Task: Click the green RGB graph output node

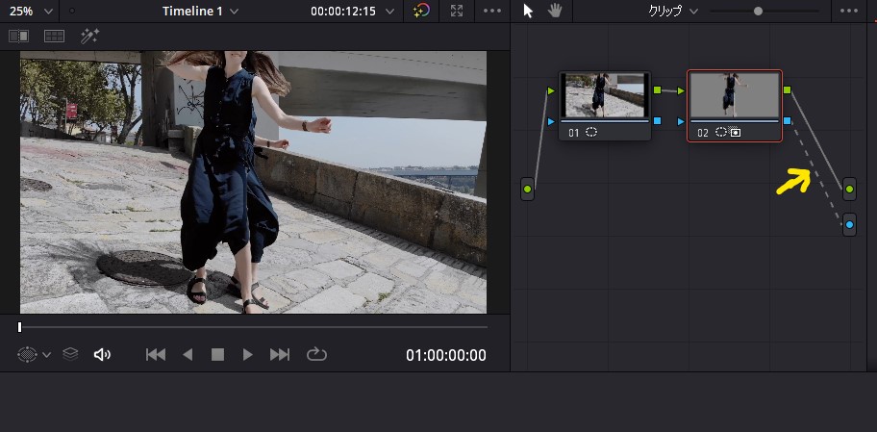Action: pyautogui.click(x=850, y=190)
